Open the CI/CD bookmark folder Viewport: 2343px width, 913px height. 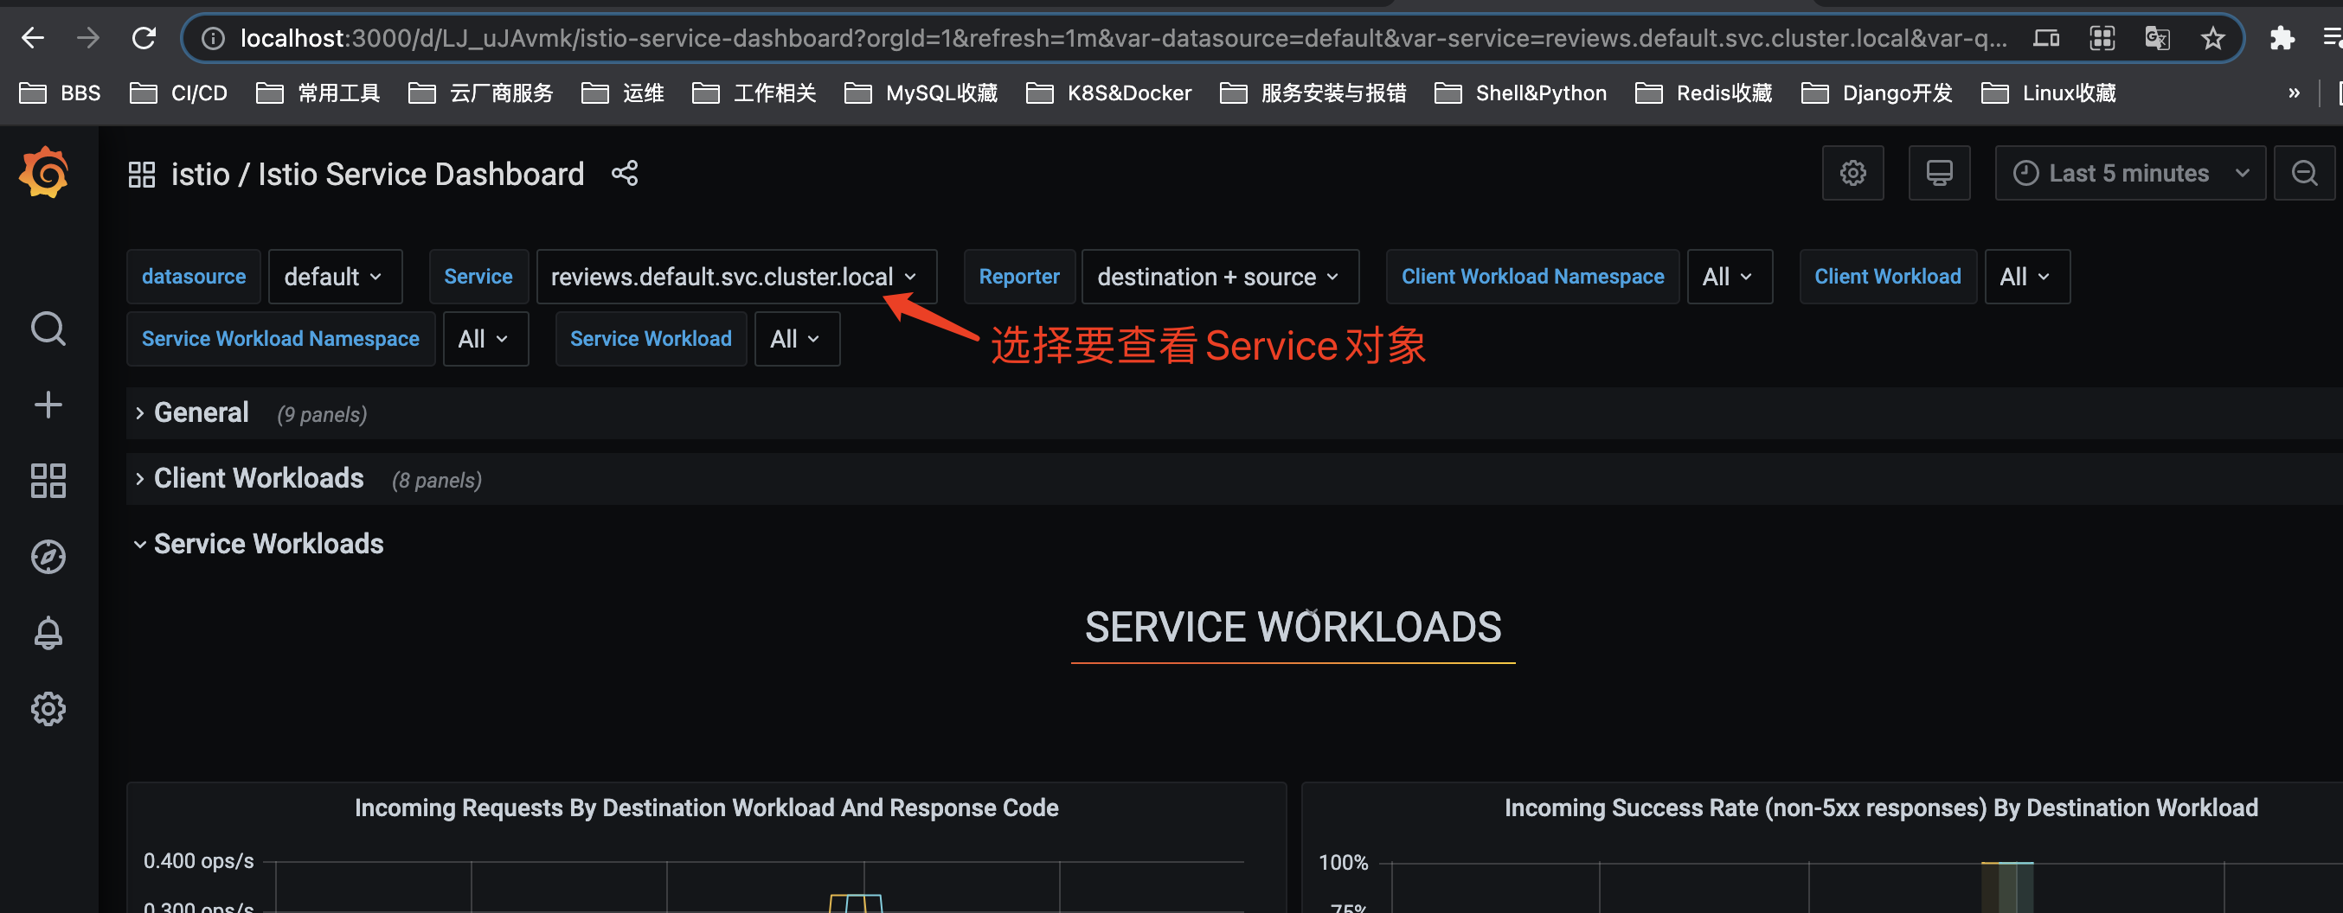point(178,93)
